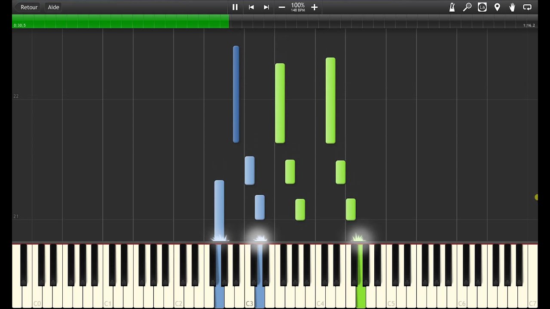This screenshot has width=550, height=309.
Task: Click the C6 piano key
Action: [x=461, y=296]
